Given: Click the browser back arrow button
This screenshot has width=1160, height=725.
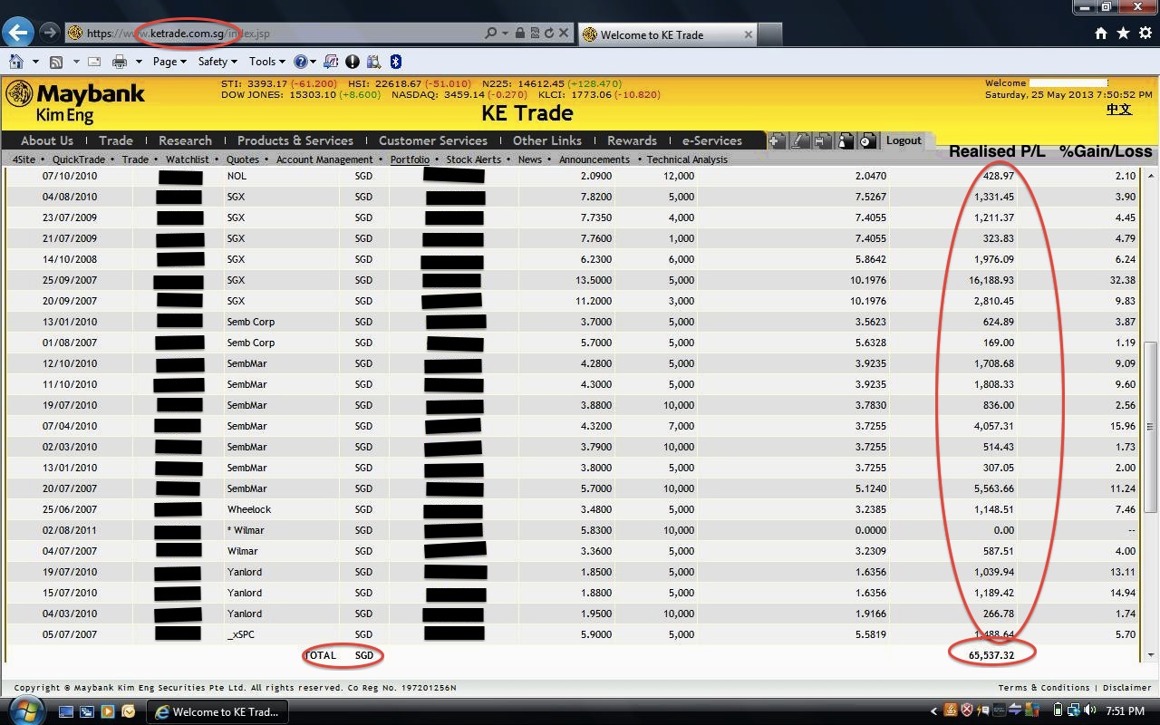Looking at the screenshot, I should click(17, 33).
